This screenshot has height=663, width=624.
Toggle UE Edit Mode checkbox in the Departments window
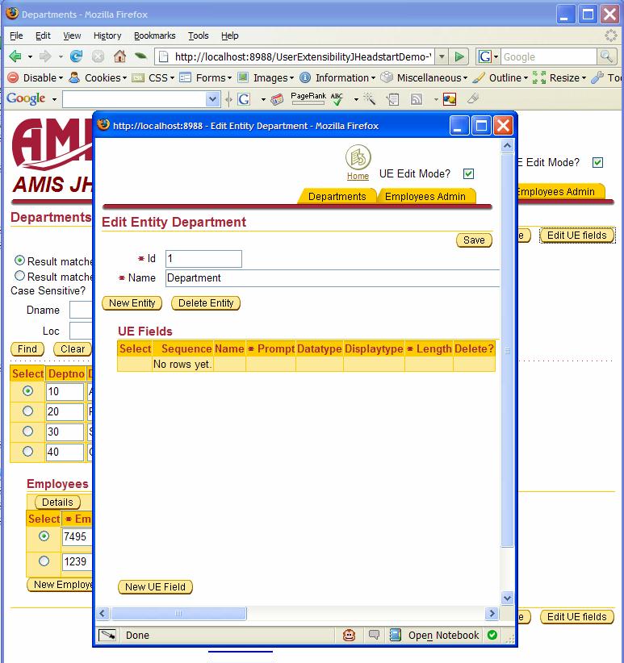pos(597,162)
